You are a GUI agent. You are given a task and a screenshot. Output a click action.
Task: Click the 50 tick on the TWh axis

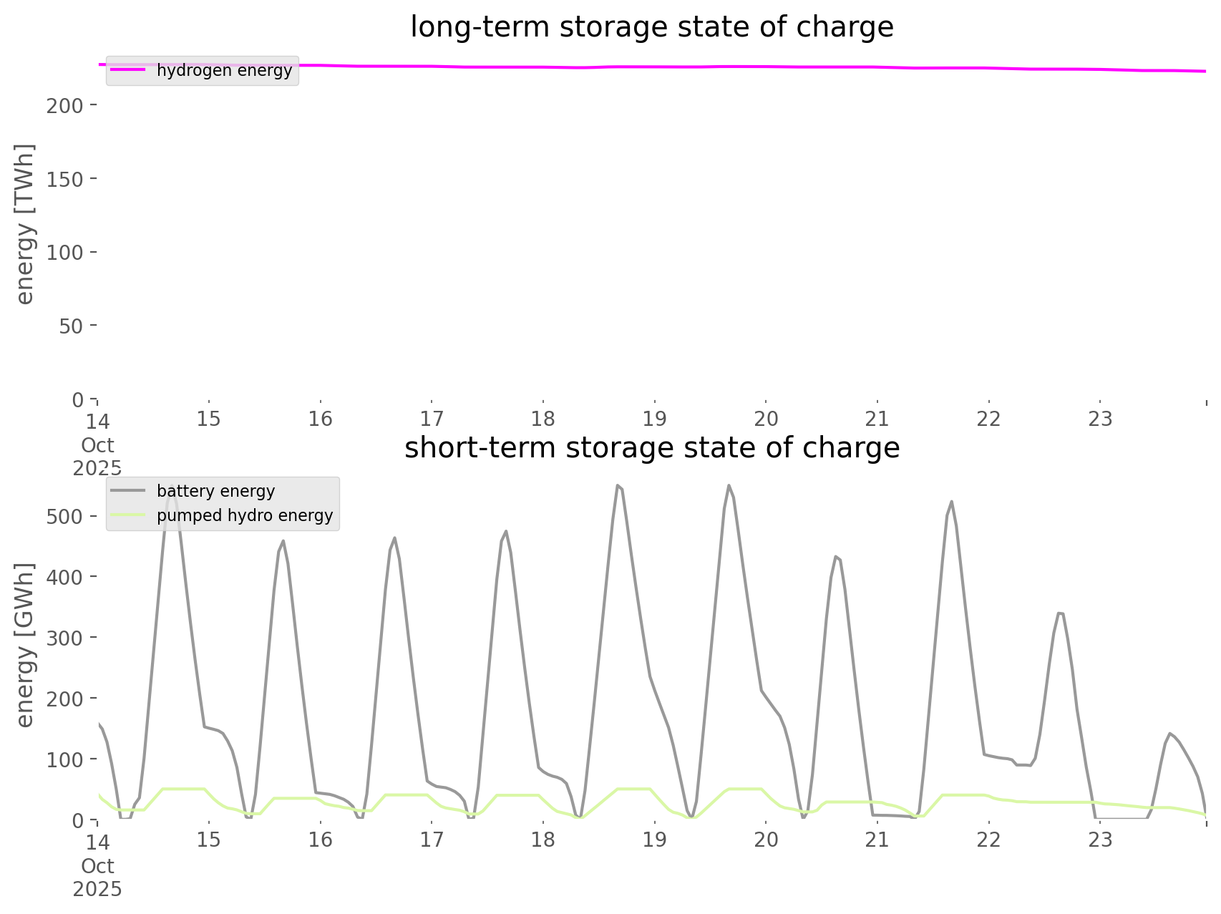coord(69,326)
